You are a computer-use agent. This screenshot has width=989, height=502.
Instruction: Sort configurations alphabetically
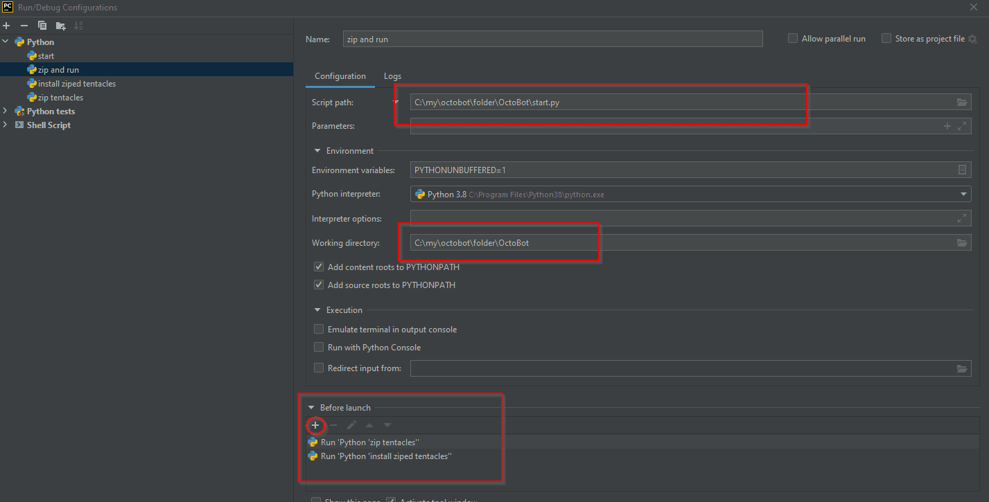[x=78, y=26]
